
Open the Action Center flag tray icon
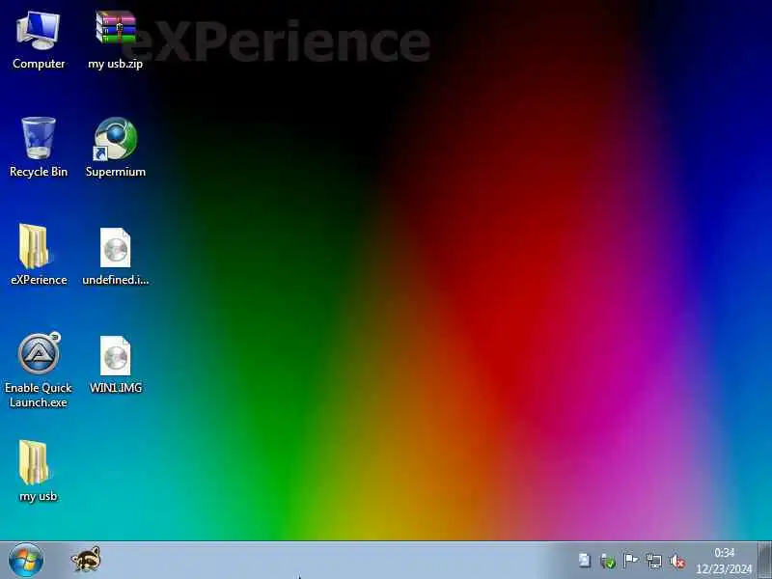tap(630, 561)
